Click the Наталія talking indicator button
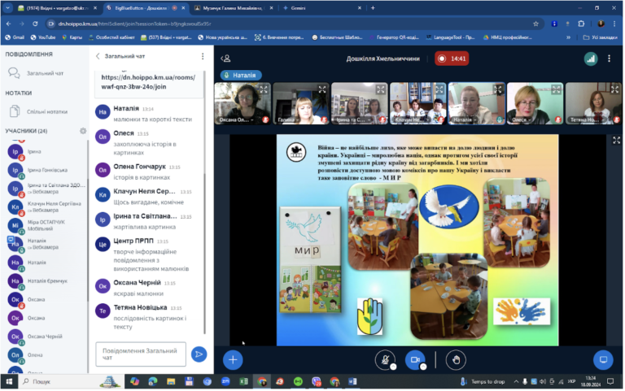625x391 pixels. 241,76
